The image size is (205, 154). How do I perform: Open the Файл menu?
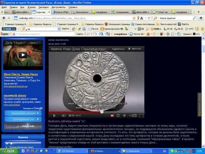coord(4,7)
